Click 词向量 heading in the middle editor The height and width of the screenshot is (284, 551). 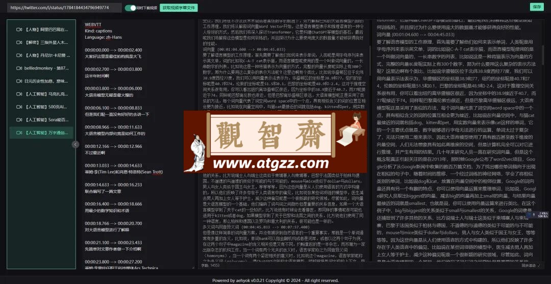(x=244, y=50)
